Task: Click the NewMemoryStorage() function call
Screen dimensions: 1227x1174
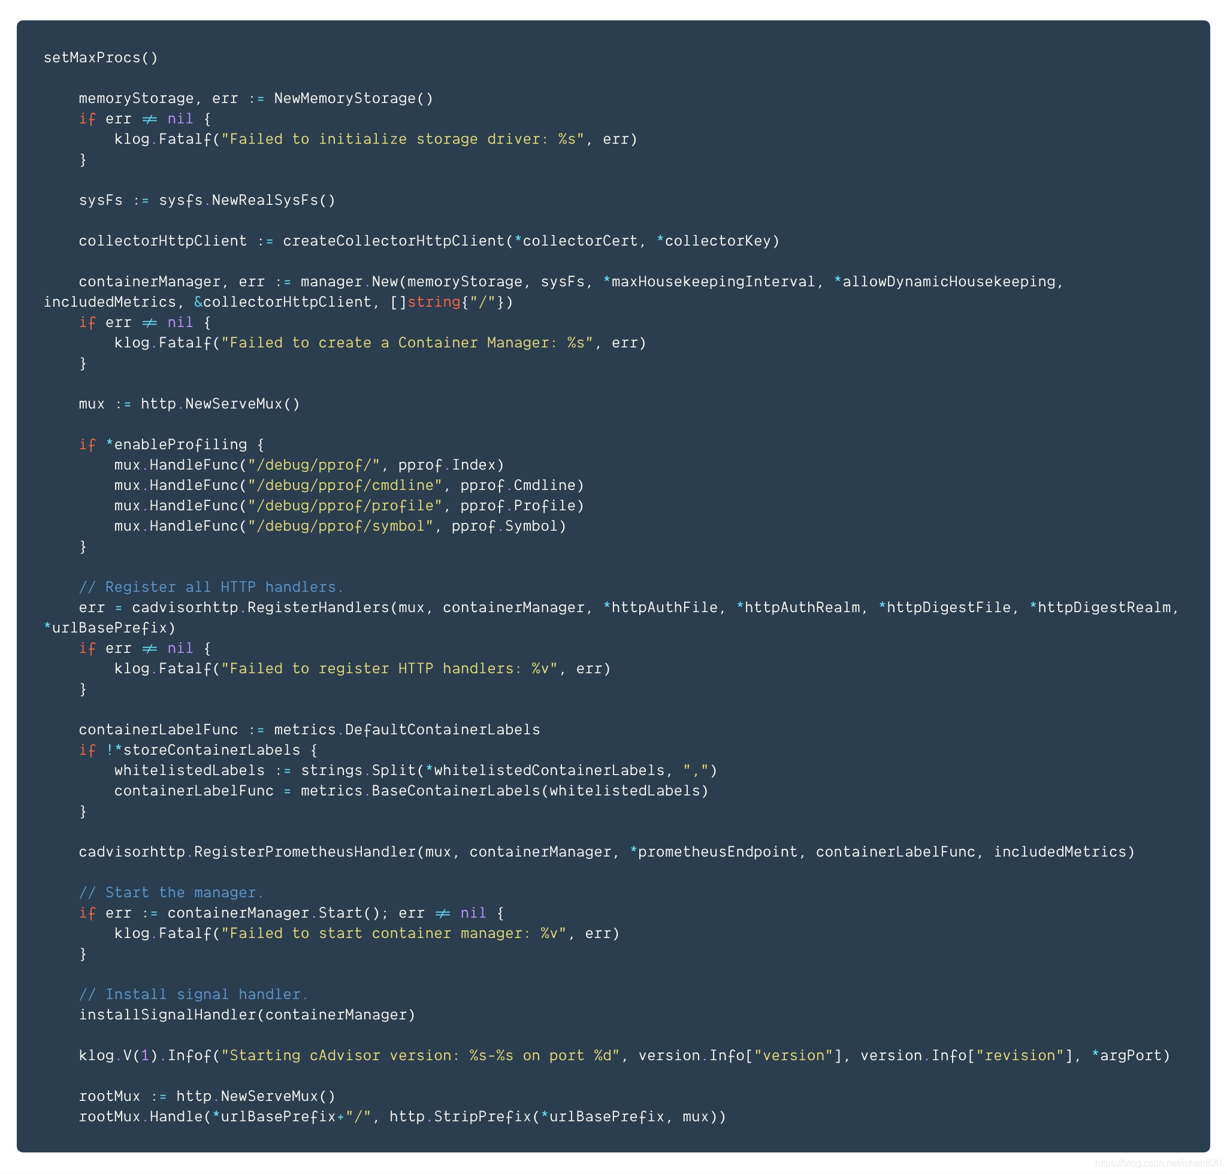Action: pyautogui.click(x=353, y=98)
